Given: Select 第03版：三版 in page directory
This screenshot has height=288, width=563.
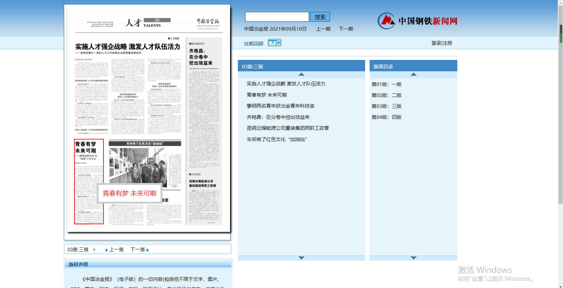Looking at the screenshot, I should 387,106.
